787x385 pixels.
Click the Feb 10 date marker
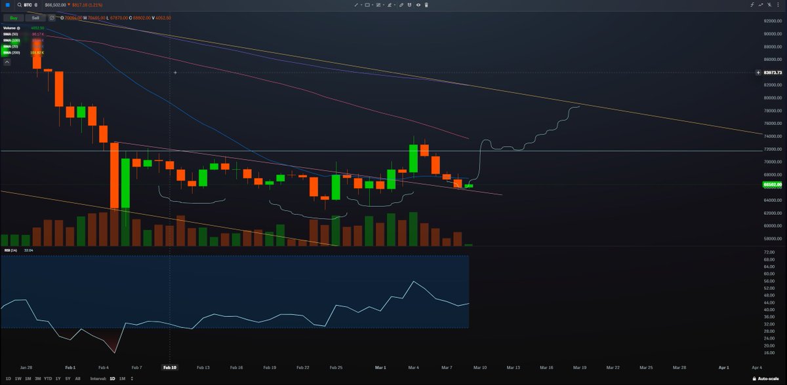(170, 368)
